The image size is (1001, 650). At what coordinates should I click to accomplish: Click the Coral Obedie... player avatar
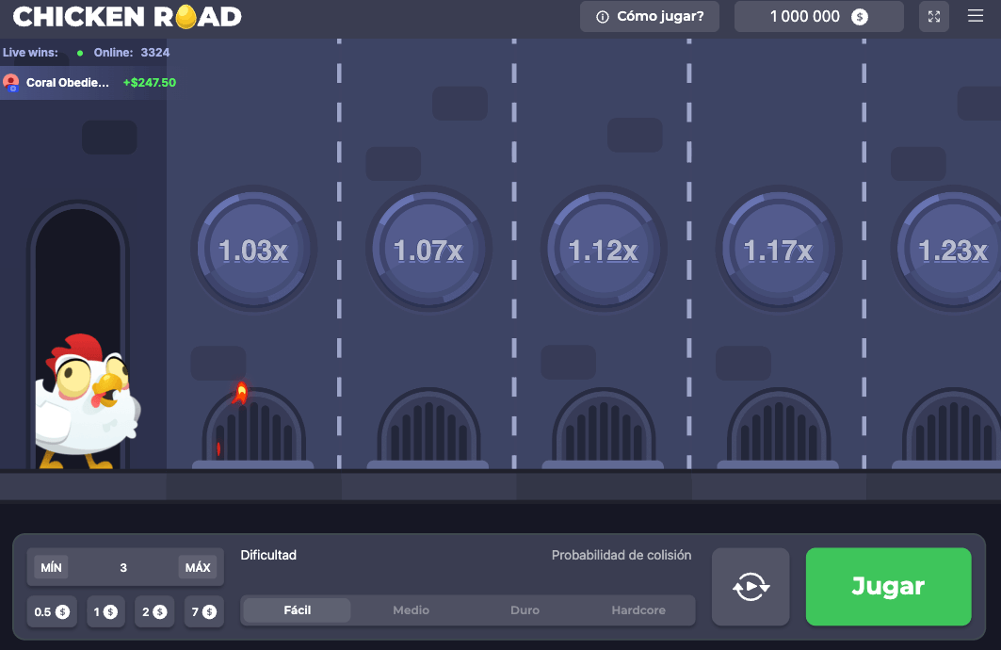pos(11,82)
